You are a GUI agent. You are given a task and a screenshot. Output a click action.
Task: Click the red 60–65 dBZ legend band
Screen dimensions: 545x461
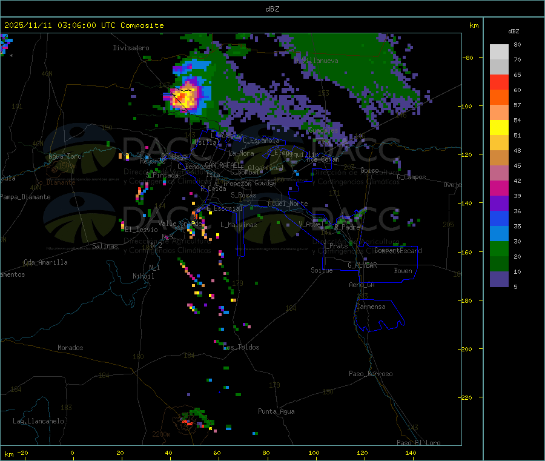499,82
